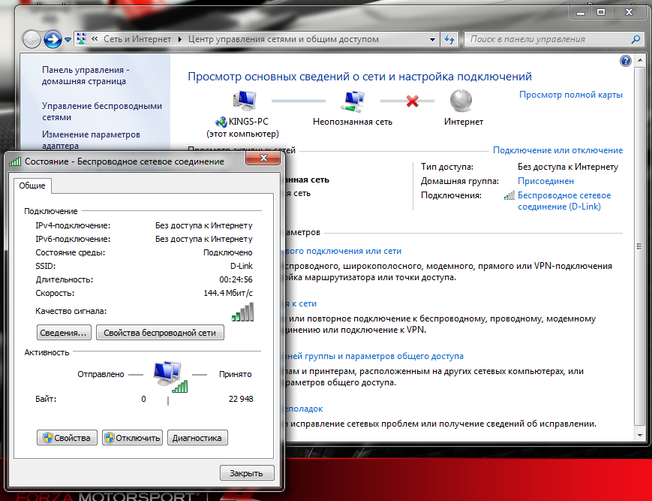Expand the address bar history dropdown arrow
The image size is (652, 501).
(432, 40)
